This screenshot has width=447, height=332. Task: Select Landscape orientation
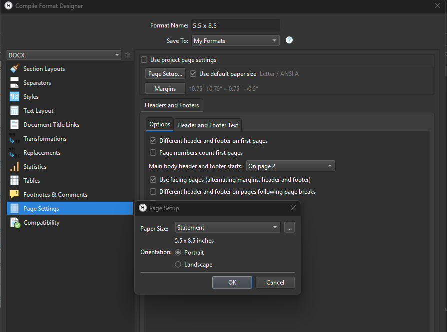[178, 265]
